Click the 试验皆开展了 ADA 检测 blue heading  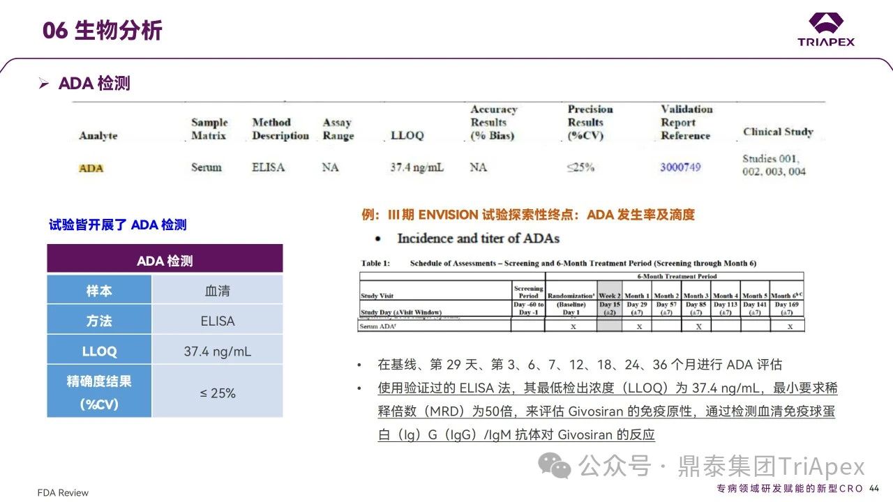pos(117,225)
